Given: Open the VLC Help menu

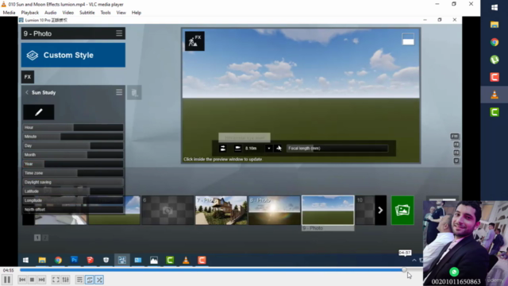Looking at the screenshot, I should click(x=137, y=13).
